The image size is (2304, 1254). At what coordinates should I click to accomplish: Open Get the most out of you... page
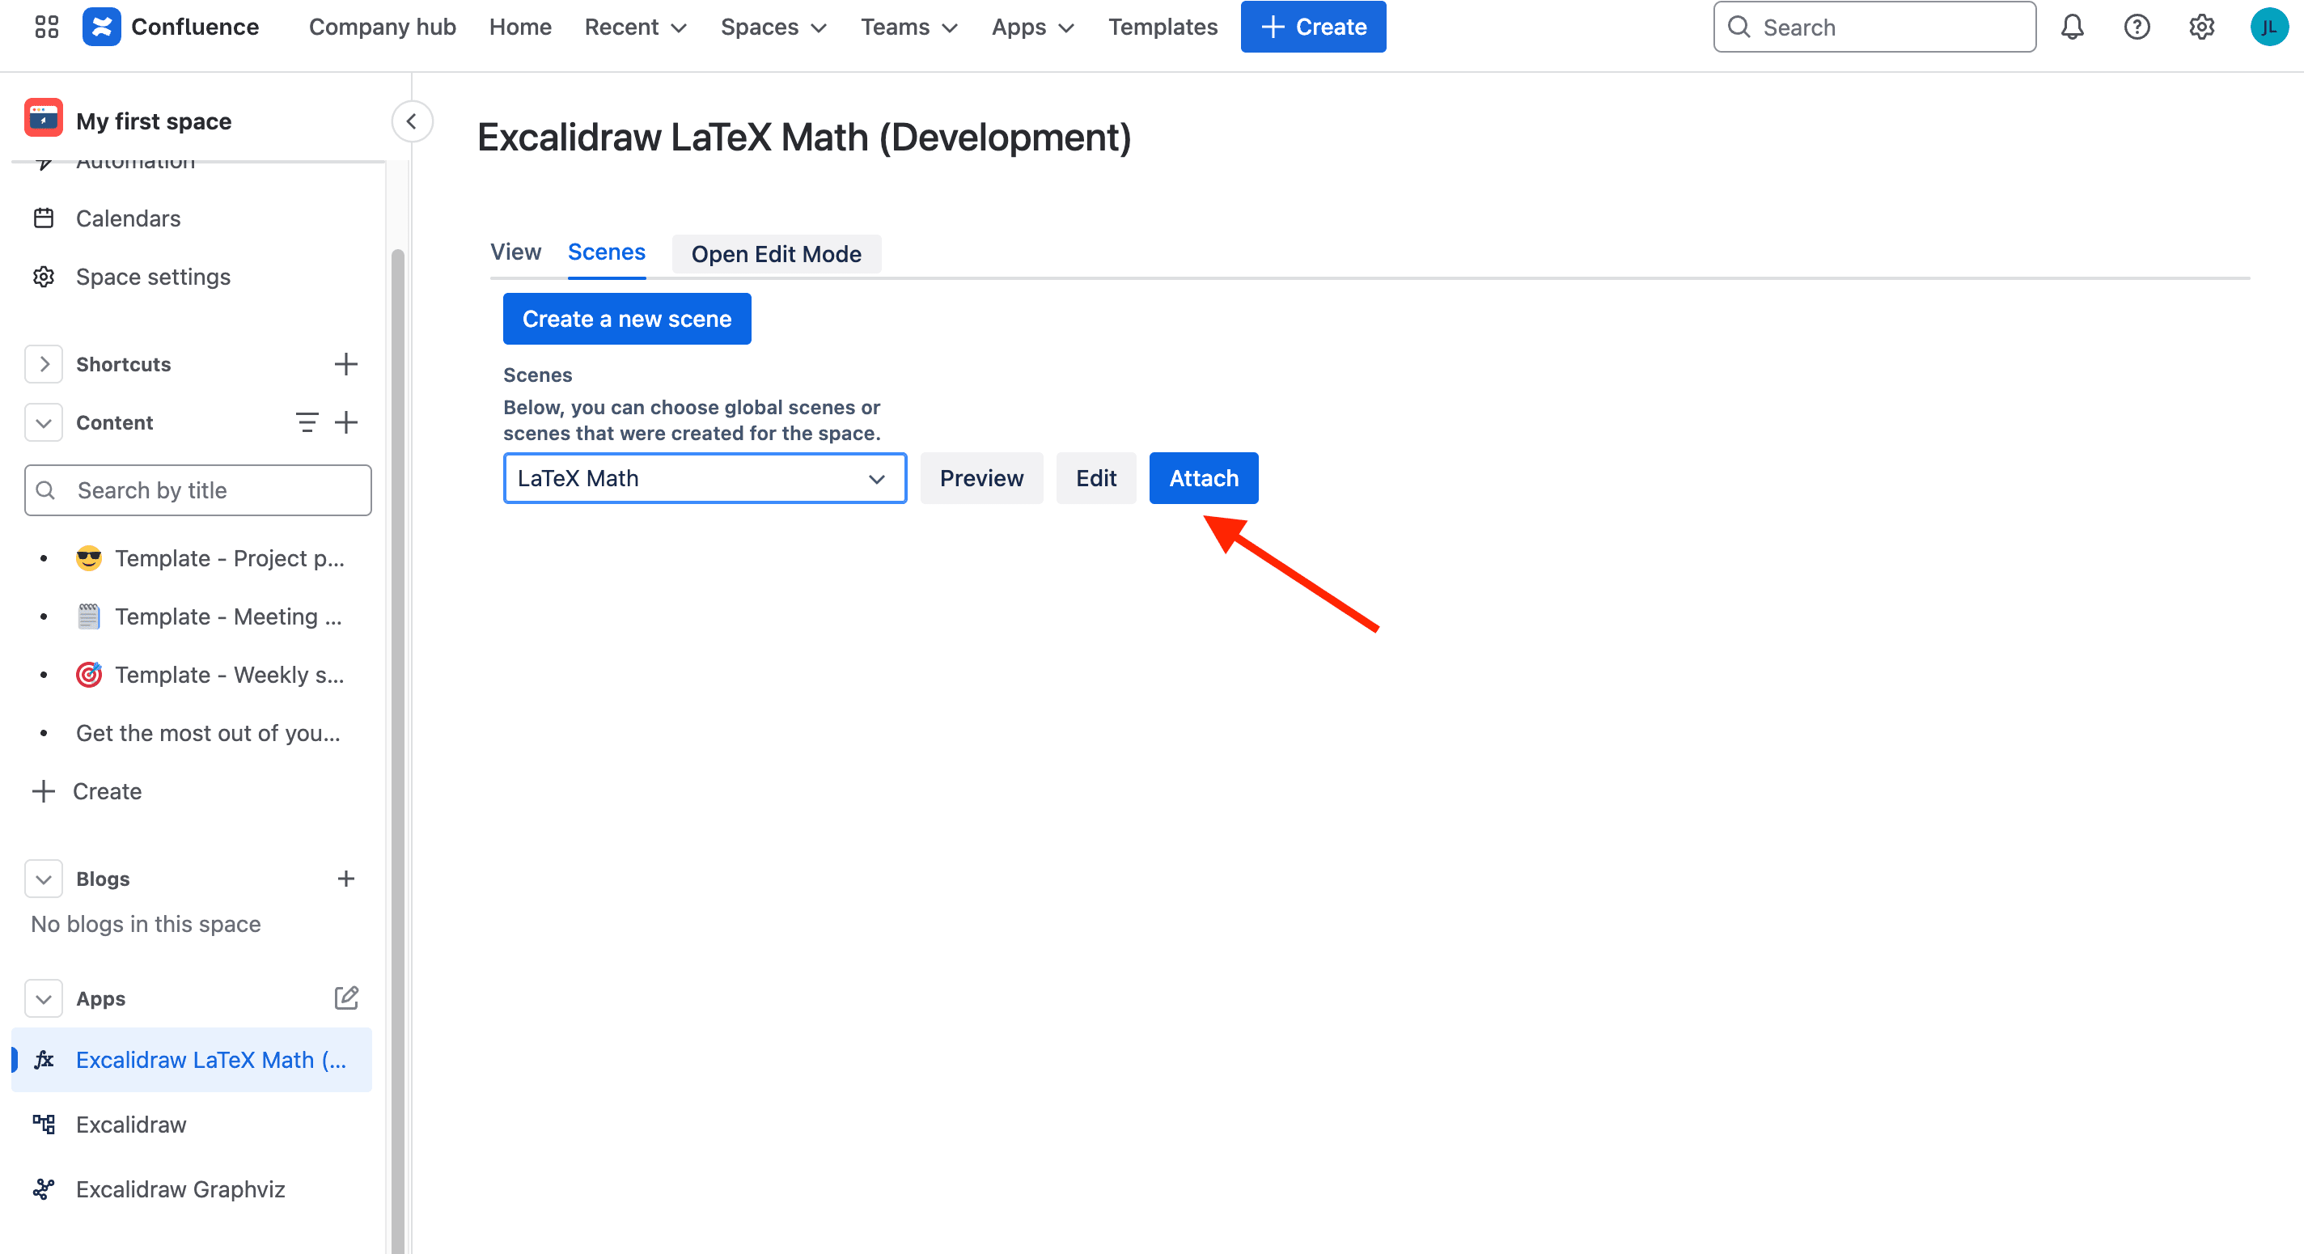point(209,732)
